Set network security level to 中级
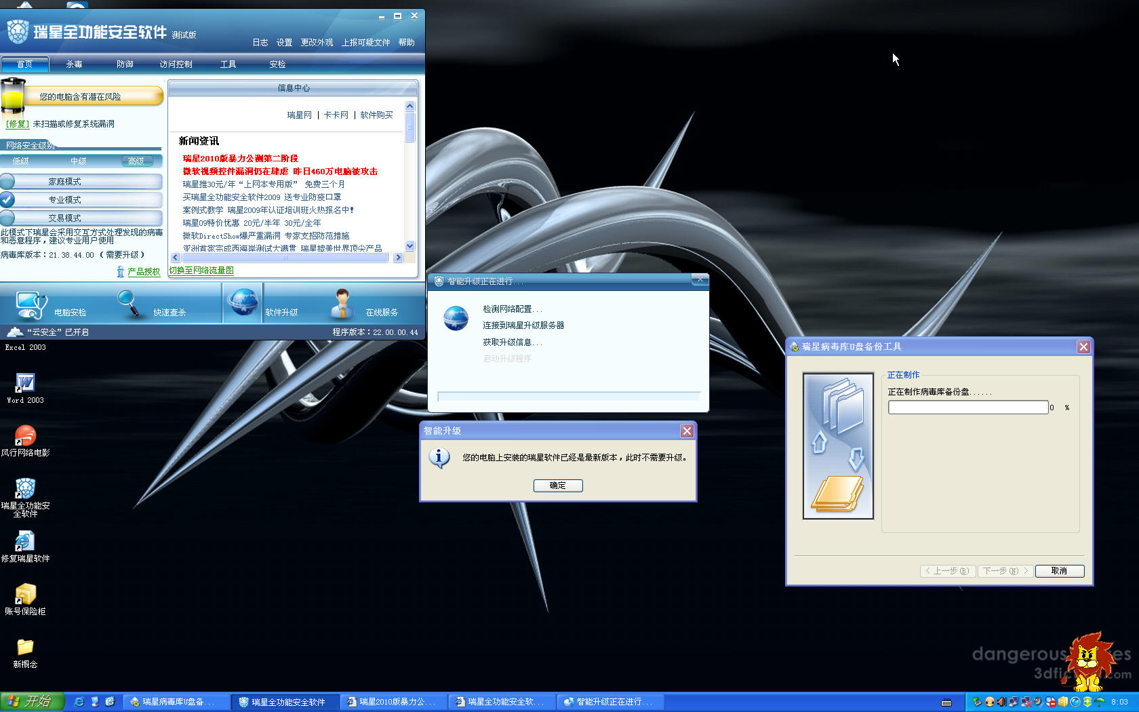This screenshot has width=1139, height=712. click(x=79, y=161)
